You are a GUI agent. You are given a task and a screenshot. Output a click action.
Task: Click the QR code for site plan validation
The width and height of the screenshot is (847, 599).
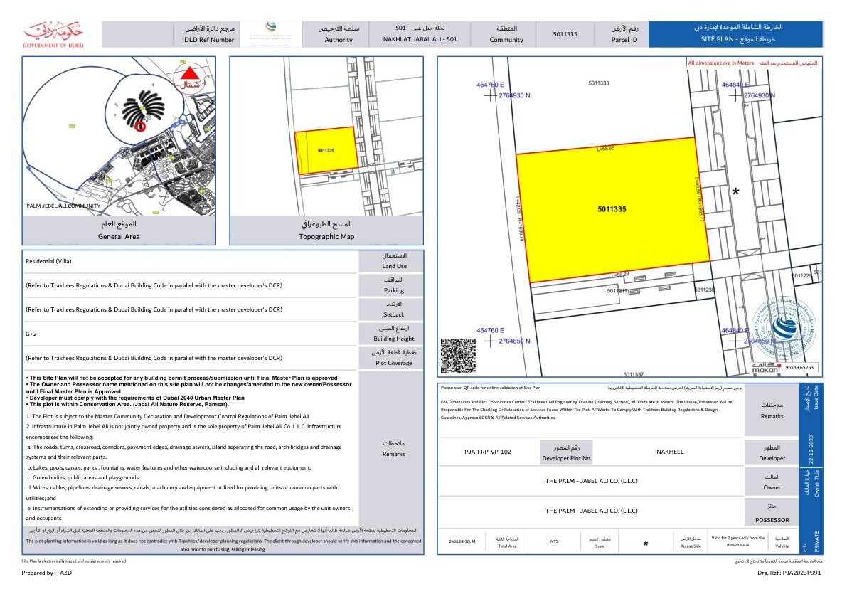coord(458,356)
